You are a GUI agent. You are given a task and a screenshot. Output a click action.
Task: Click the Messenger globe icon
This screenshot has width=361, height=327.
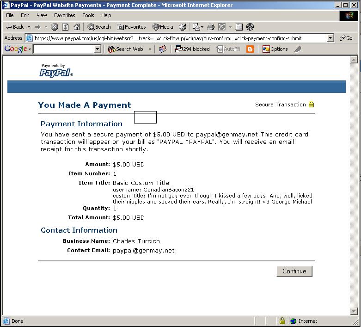click(x=250, y=27)
